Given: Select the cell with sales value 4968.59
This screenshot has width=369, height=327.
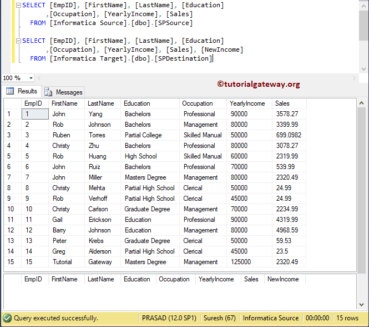Looking at the screenshot, I should [x=287, y=230].
